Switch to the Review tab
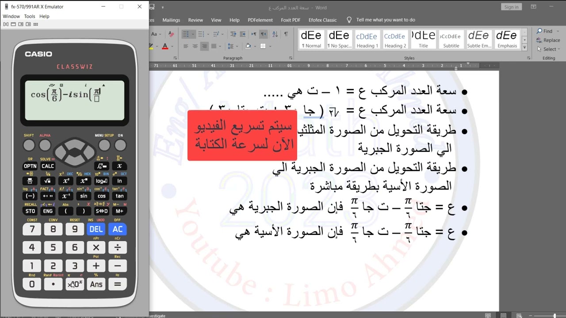The image size is (566, 318). coord(195,20)
